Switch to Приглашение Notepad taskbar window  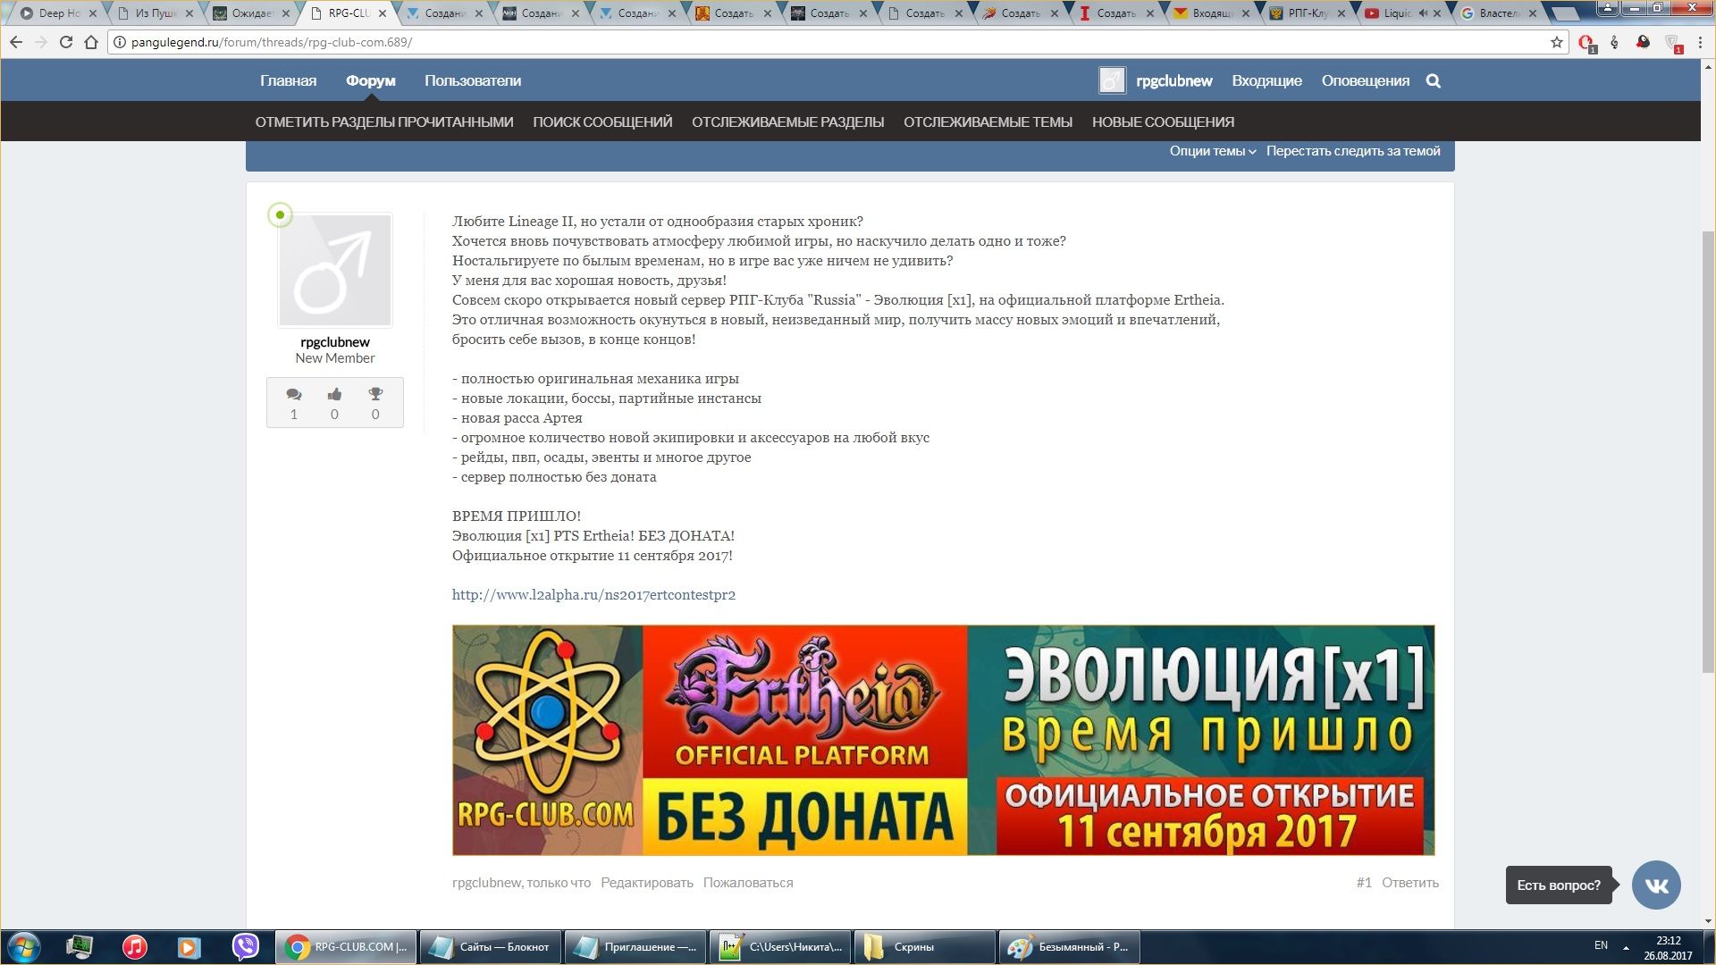635,947
